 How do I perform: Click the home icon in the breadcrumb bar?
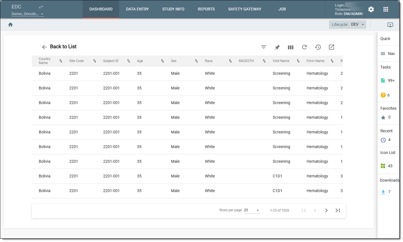[10, 25]
